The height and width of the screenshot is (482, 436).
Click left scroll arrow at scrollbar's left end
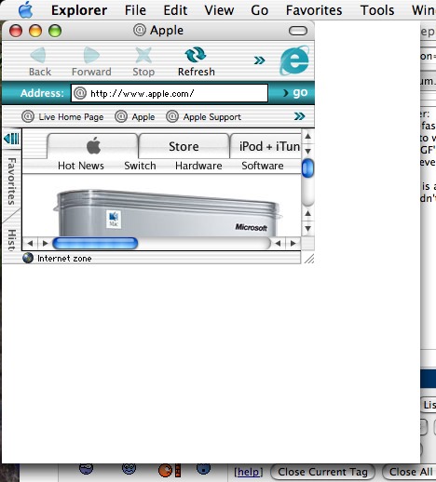pos(30,244)
